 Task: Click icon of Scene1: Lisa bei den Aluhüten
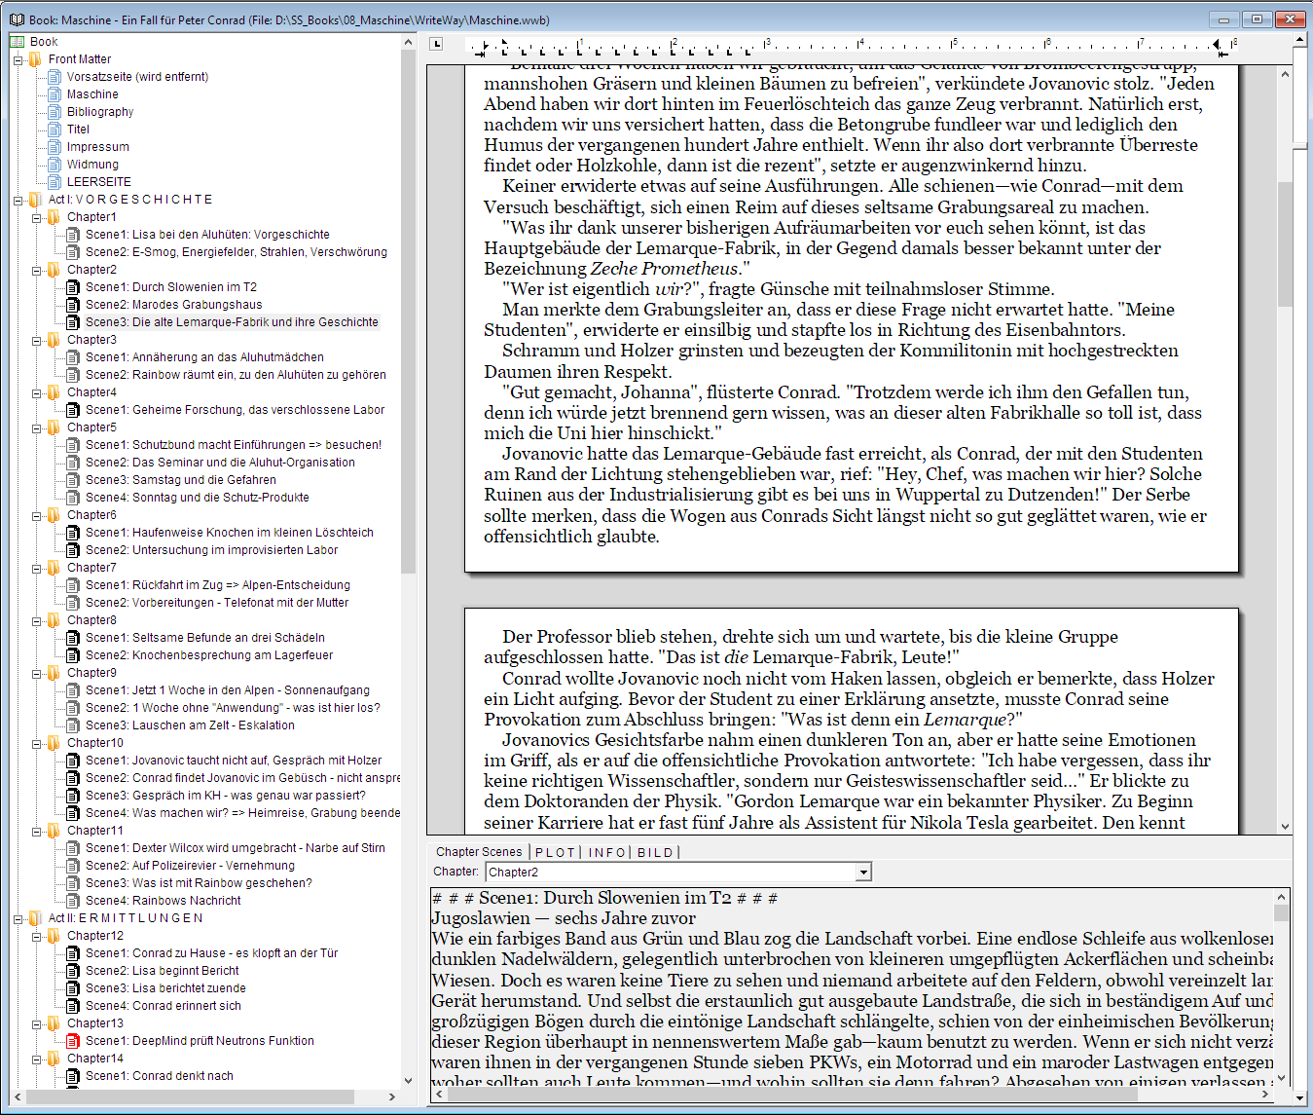(73, 235)
